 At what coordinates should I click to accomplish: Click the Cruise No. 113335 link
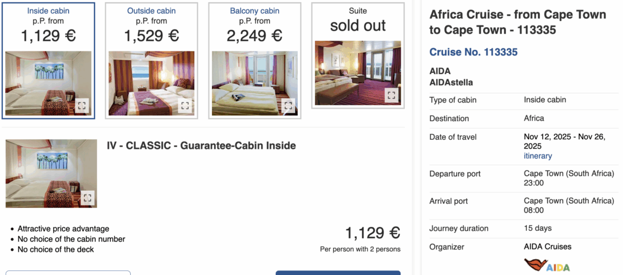click(x=473, y=53)
